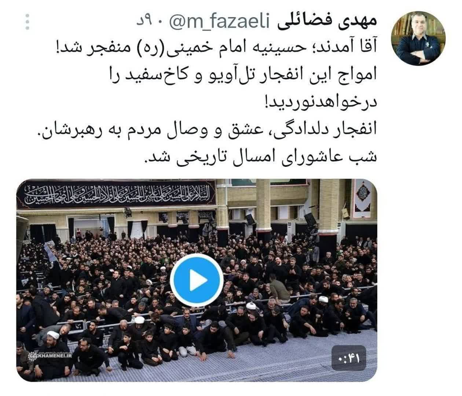Play the embedded video
462x396 pixels.
point(197,280)
